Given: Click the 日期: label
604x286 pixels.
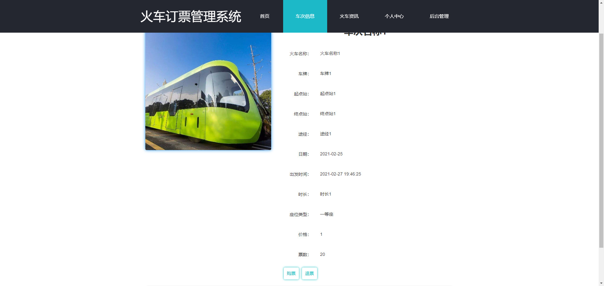Looking at the screenshot, I should 304,154.
